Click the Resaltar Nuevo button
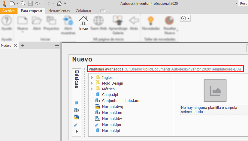The height and width of the screenshot is (141, 248). click(x=170, y=25)
